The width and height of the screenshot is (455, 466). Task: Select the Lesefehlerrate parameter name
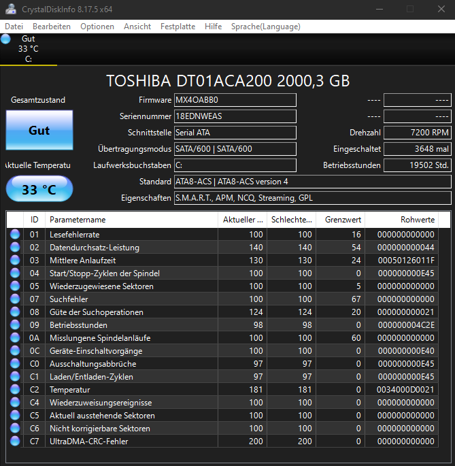pyautogui.click(x=75, y=235)
